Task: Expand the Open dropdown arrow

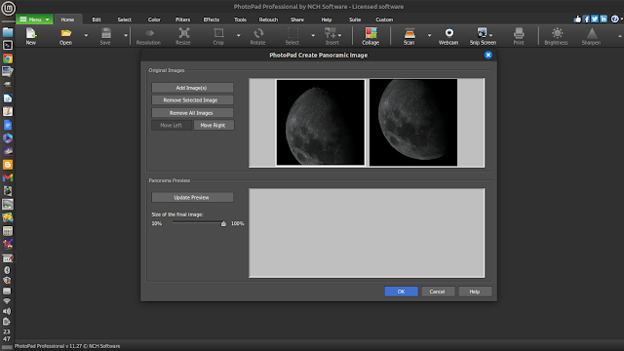Action: click(x=86, y=36)
